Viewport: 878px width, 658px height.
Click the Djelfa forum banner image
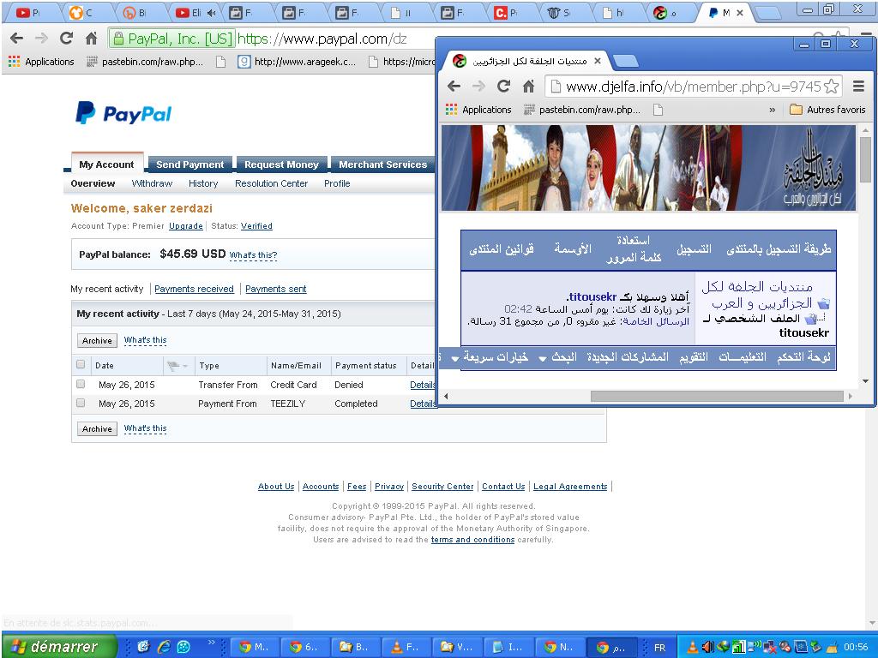[648, 168]
